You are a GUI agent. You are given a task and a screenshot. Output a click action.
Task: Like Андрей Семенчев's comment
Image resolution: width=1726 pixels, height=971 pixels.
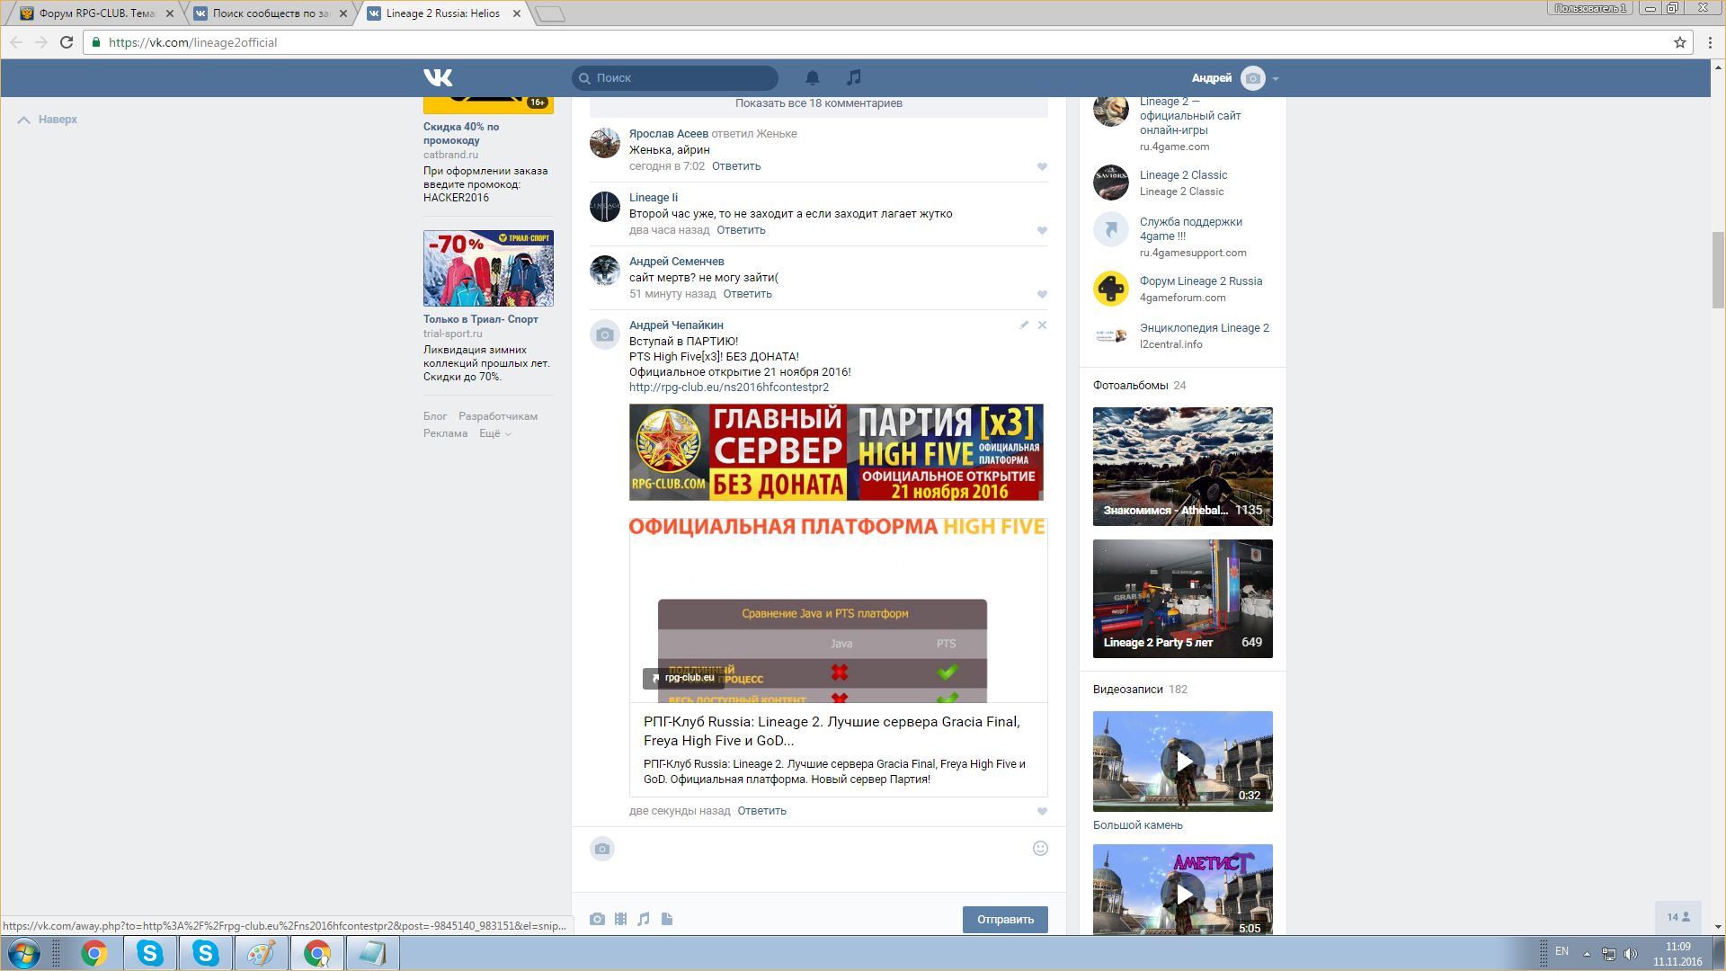tap(1042, 294)
